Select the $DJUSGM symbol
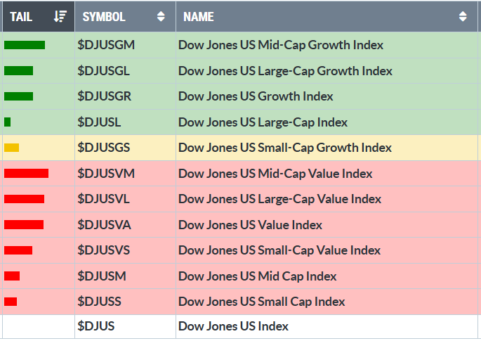Screen dimensions: 481x341 [106, 45]
